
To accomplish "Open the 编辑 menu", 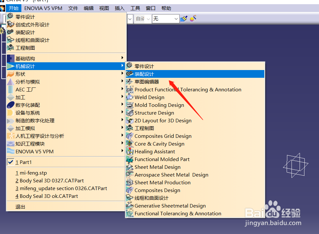I will pos(89,8).
